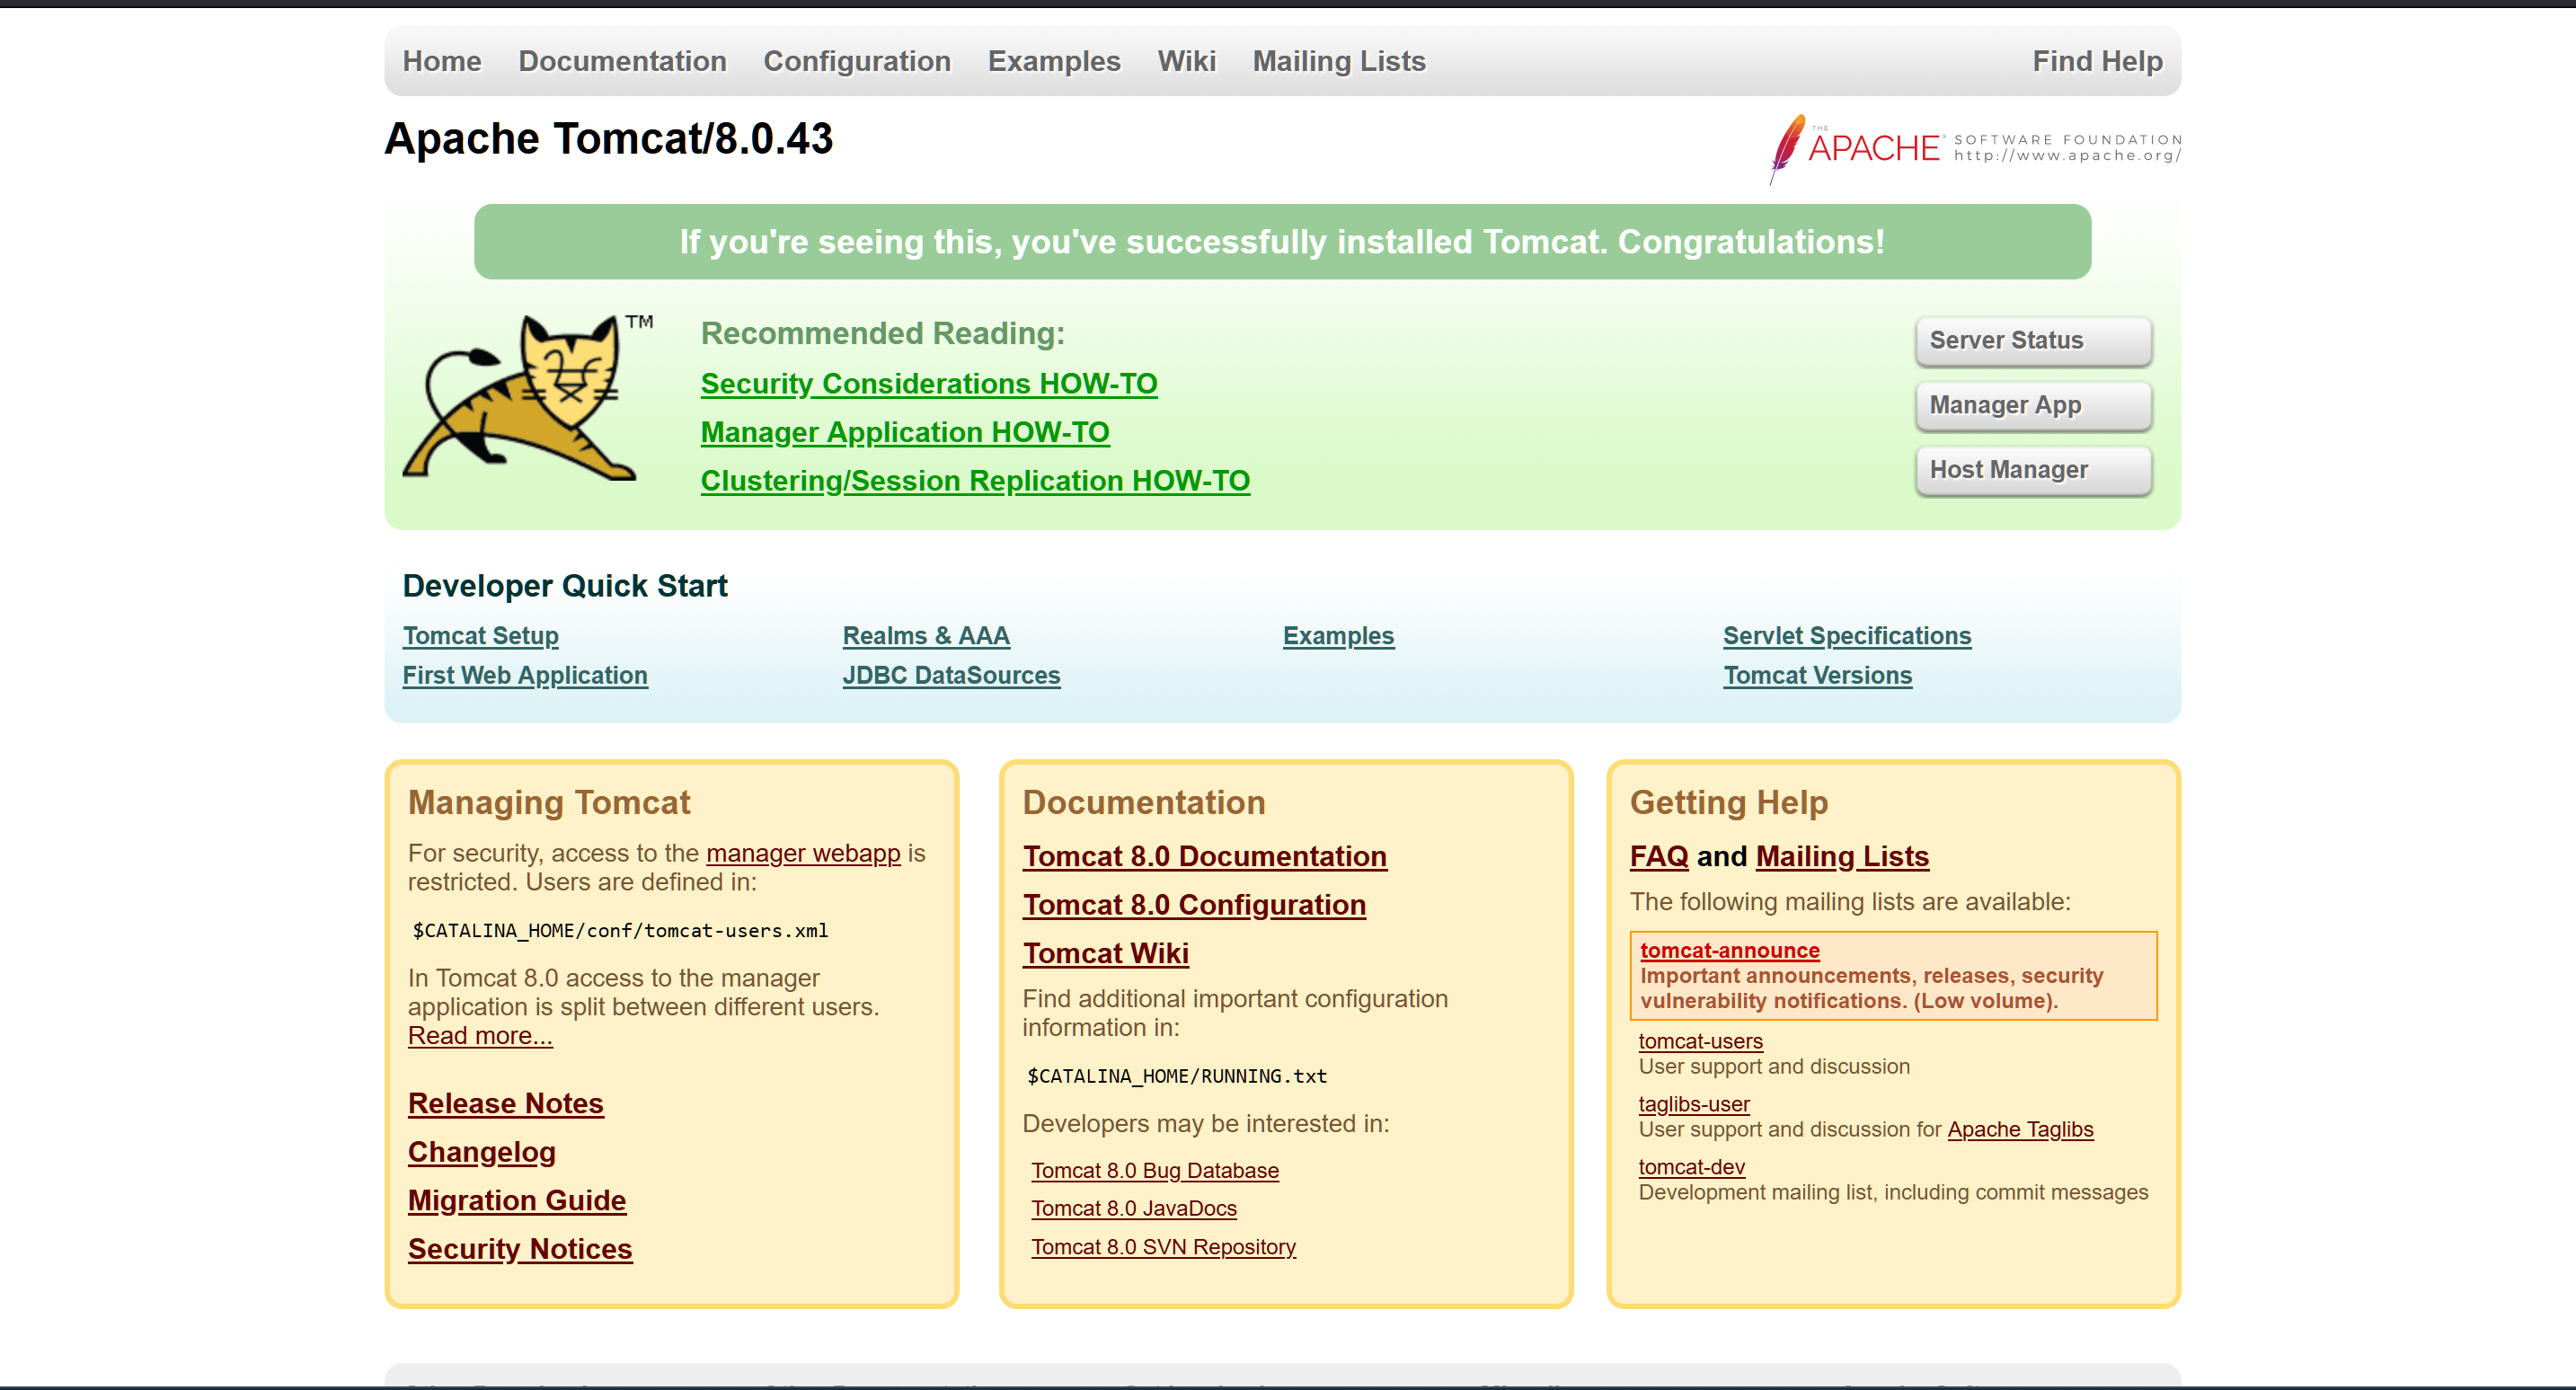Follow the Tomcat Setup link
This screenshot has height=1390, width=2576.
(x=481, y=636)
